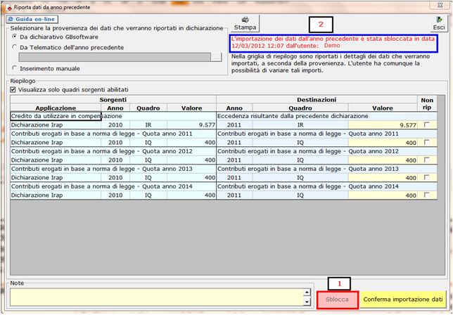The width and height of the screenshot is (453, 315).
Task: Click the Sorgenti header
Action: point(113,100)
